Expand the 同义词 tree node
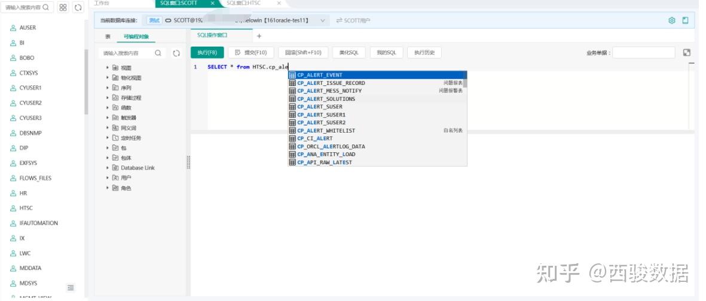 pos(108,128)
